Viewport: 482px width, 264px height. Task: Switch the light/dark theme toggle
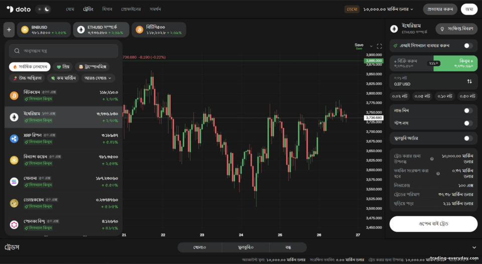[43, 9]
